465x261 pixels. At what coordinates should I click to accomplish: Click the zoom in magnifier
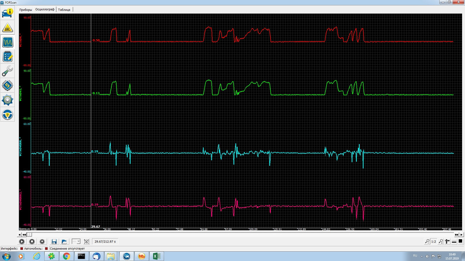441,241
